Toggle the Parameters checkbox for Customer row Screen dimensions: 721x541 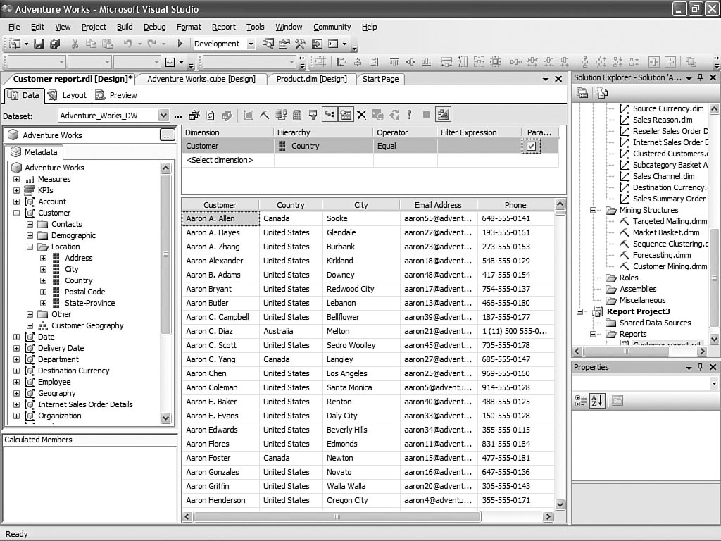point(531,146)
